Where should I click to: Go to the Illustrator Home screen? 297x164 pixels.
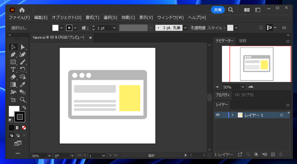pos(22,10)
